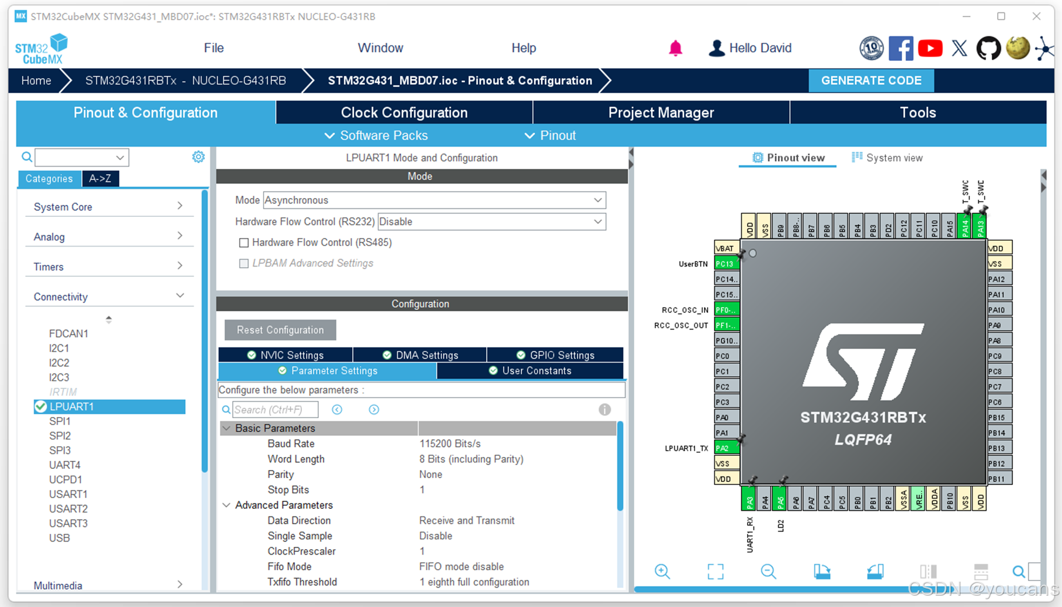Click the notification bell icon
The height and width of the screenshot is (607, 1062).
coord(675,49)
